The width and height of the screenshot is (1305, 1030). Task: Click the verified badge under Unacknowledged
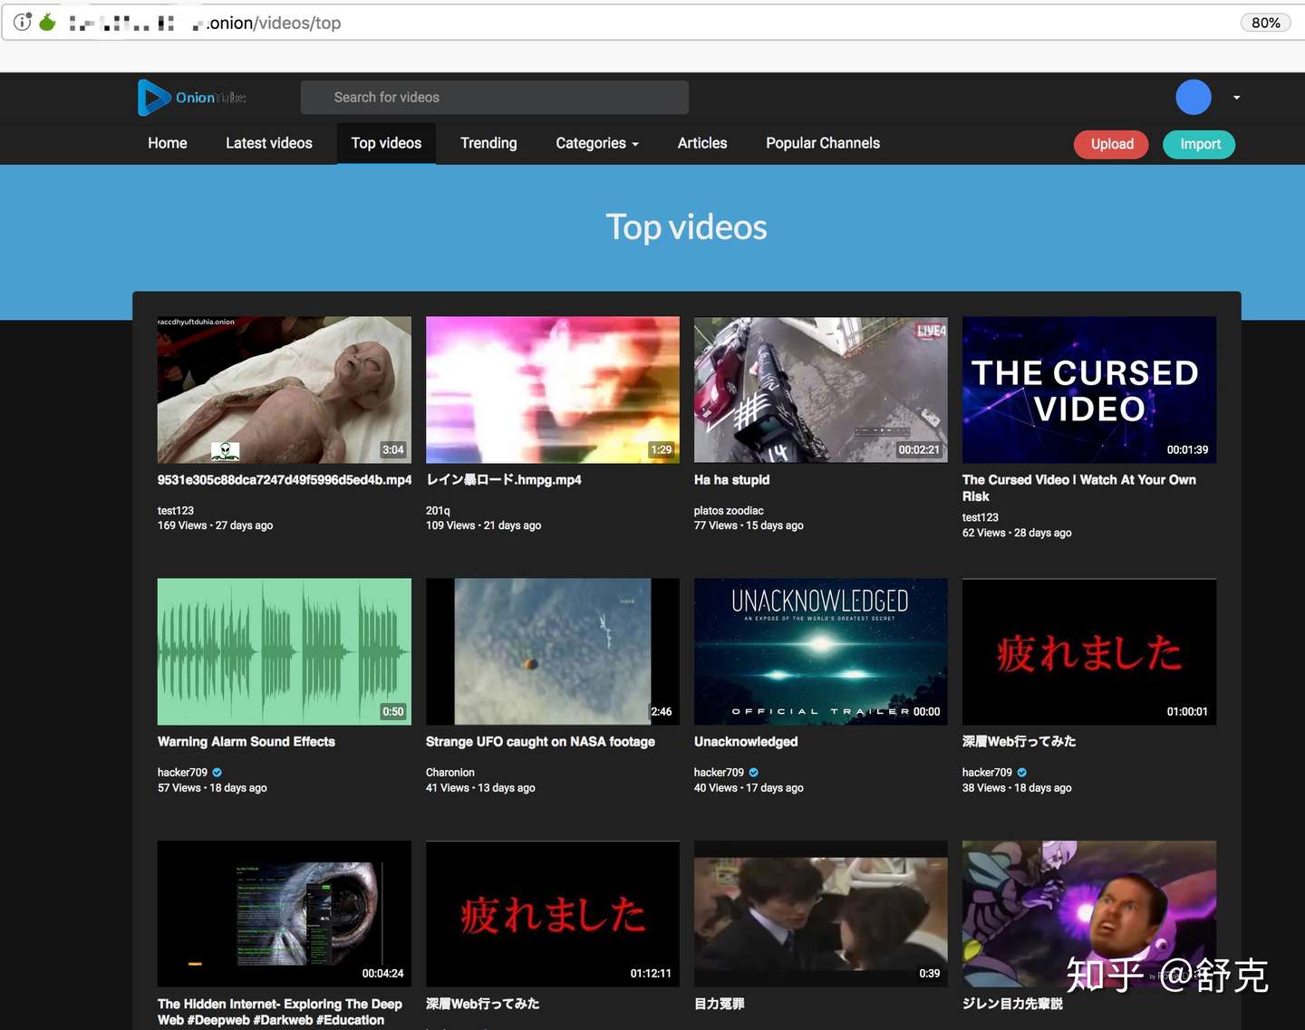(754, 773)
